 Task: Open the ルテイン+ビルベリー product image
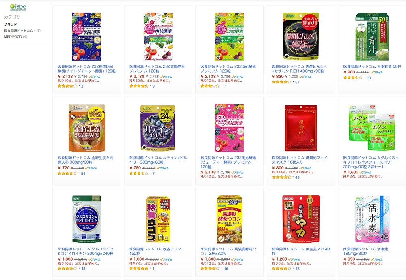(158, 128)
